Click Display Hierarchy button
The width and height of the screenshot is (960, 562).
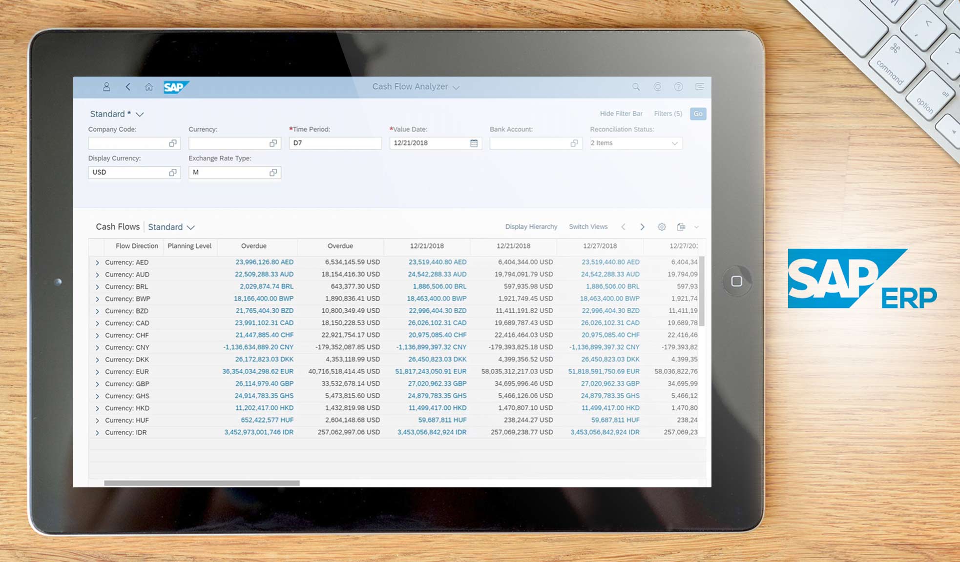tap(531, 227)
